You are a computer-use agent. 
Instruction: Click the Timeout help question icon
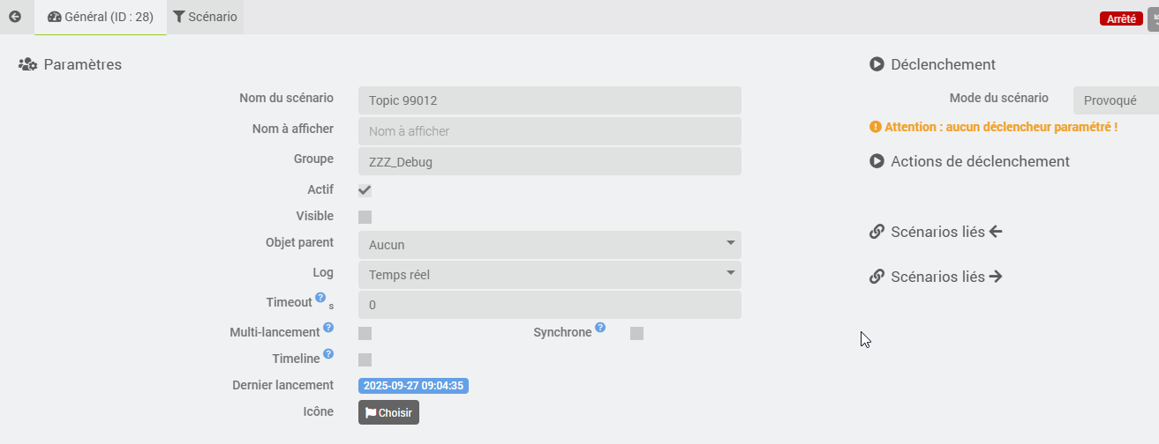320,298
